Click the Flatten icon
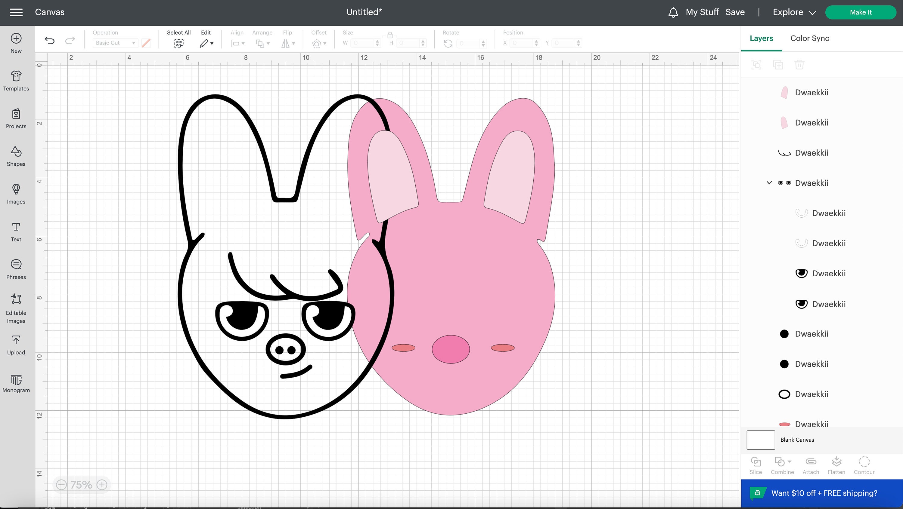 (x=837, y=462)
